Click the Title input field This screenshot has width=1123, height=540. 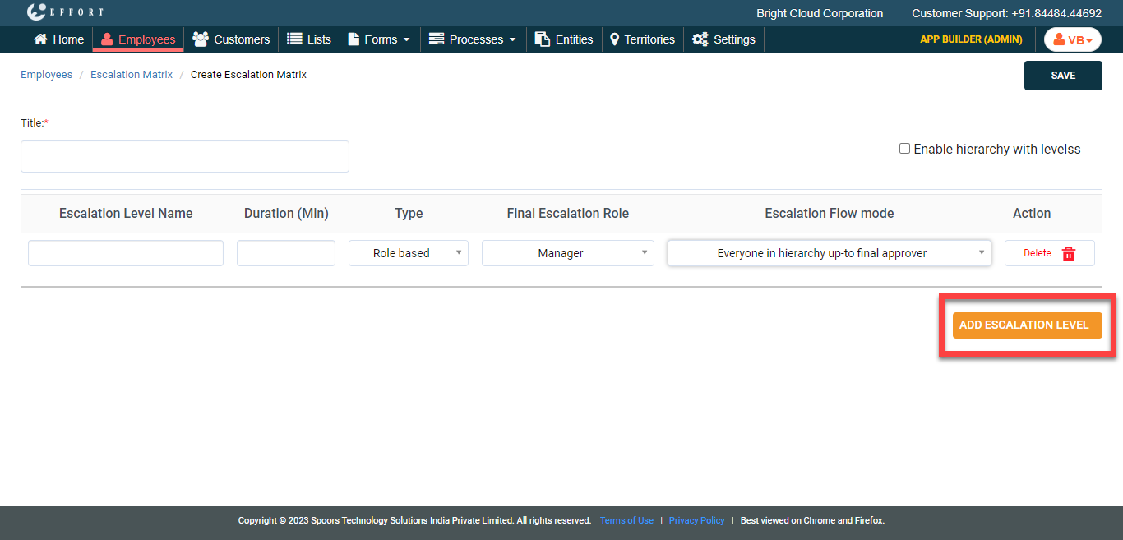pyautogui.click(x=185, y=156)
